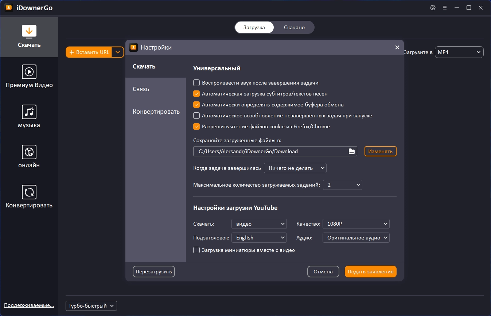Image resolution: width=491 pixels, height=316 pixels.
Task: Switch to the Связь settings tab
Action: (141, 89)
